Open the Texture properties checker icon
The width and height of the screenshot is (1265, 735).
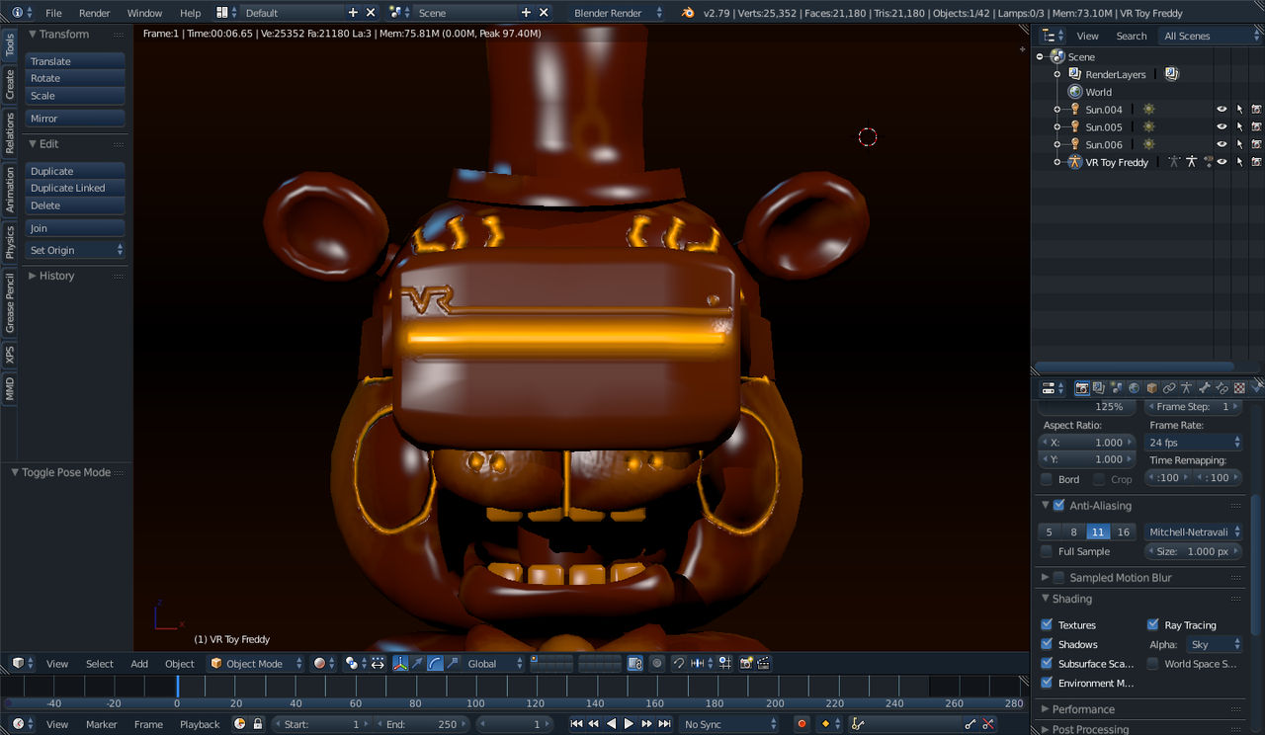(1239, 388)
